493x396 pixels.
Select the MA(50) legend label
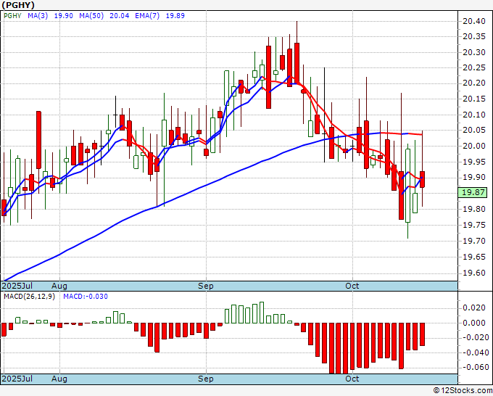point(91,16)
